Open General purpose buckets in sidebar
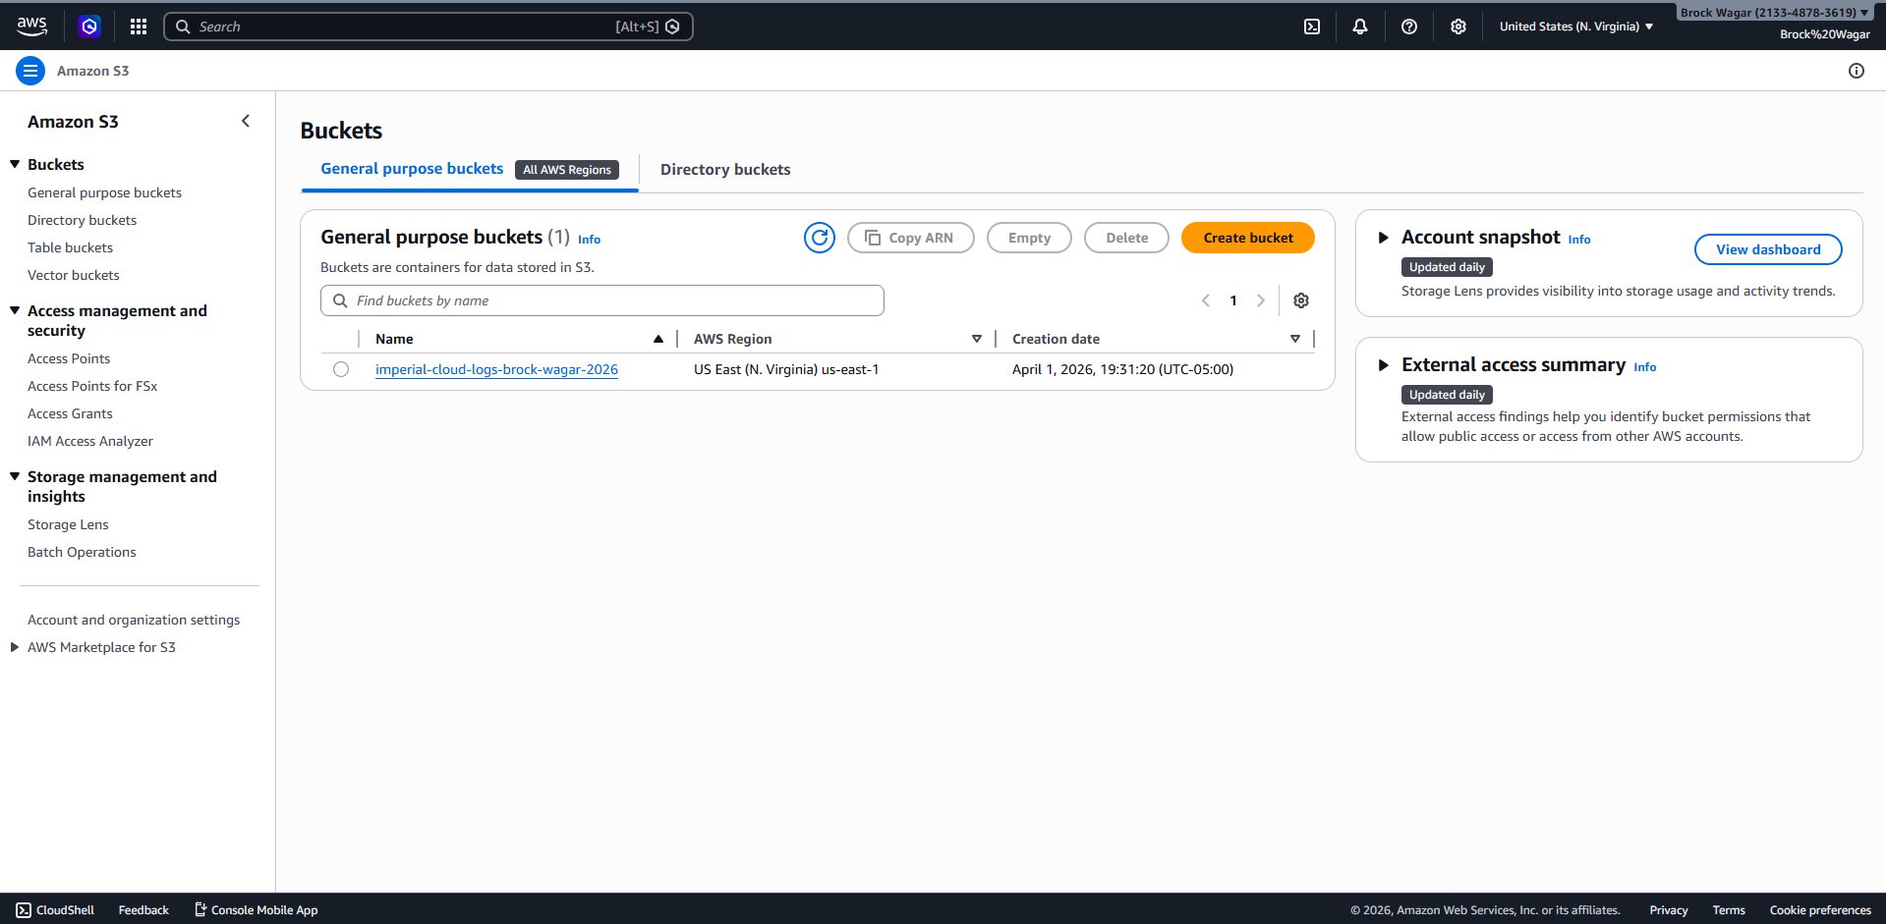Image resolution: width=1886 pixels, height=924 pixels. tap(104, 192)
